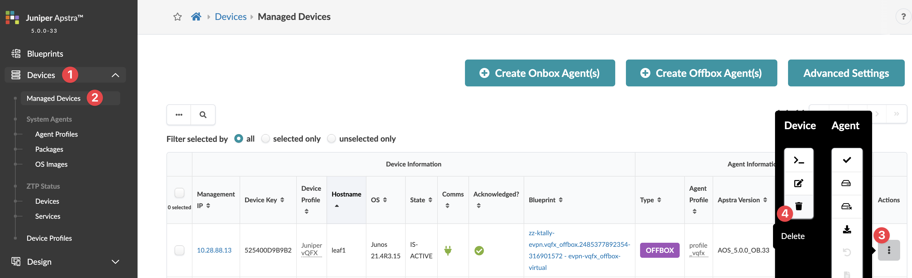Tick the checkbox for leaf1 row

click(179, 250)
